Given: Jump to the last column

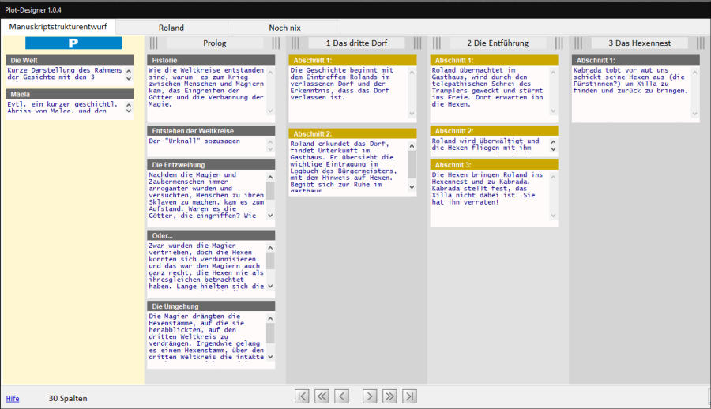Looking at the screenshot, I should tap(409, 396).
